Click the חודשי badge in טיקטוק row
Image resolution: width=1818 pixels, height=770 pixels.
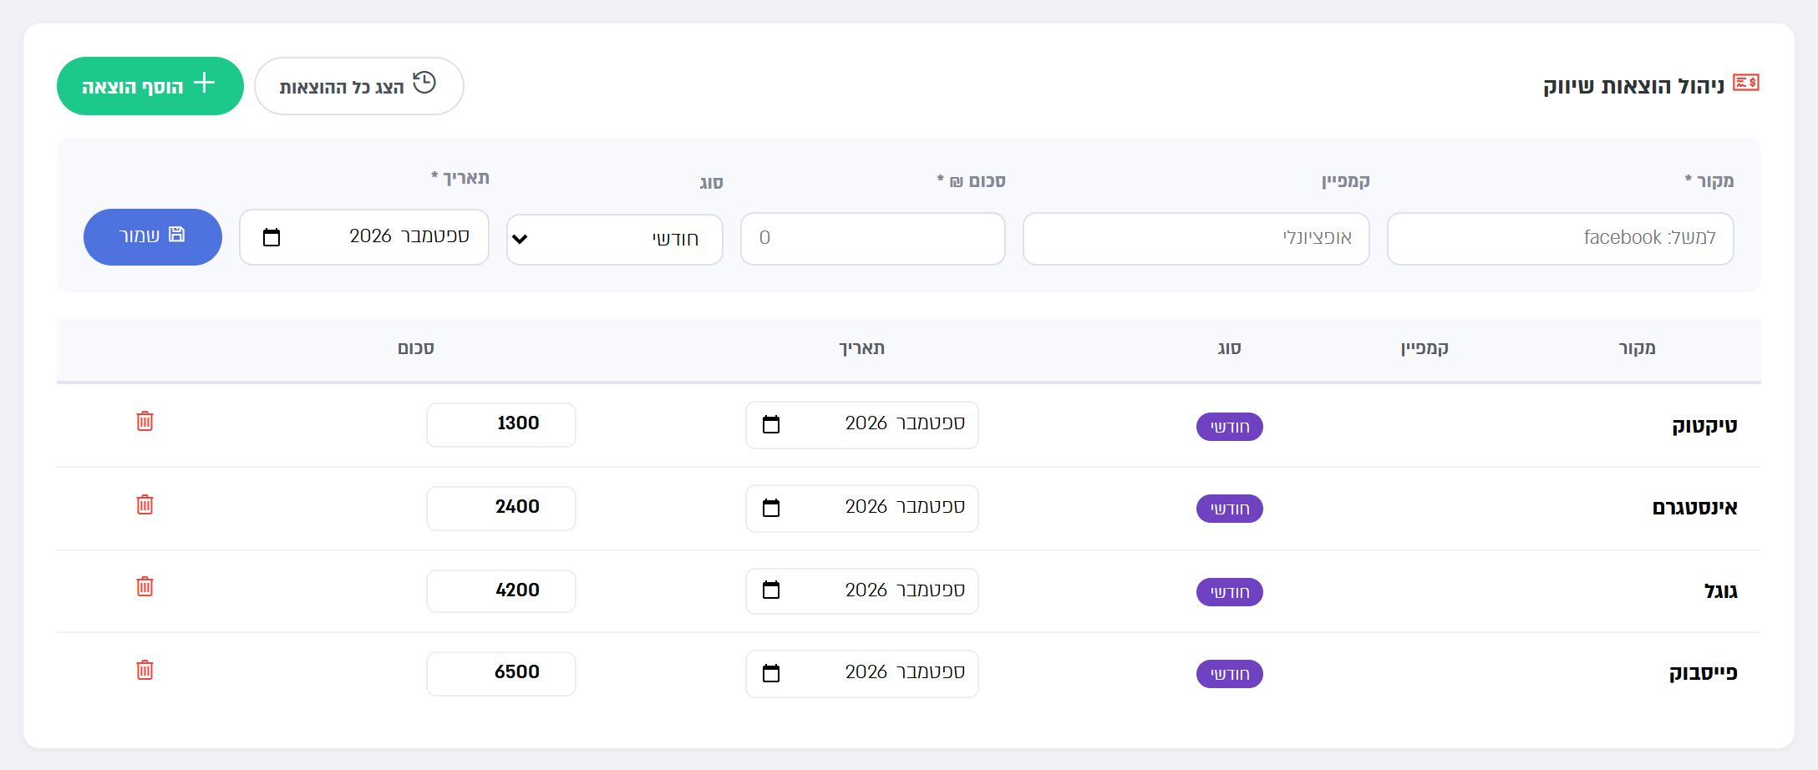point(1230,427)
